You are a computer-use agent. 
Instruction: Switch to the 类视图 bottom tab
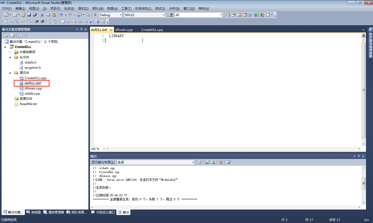pyautogui.click(x=33, y=212)
